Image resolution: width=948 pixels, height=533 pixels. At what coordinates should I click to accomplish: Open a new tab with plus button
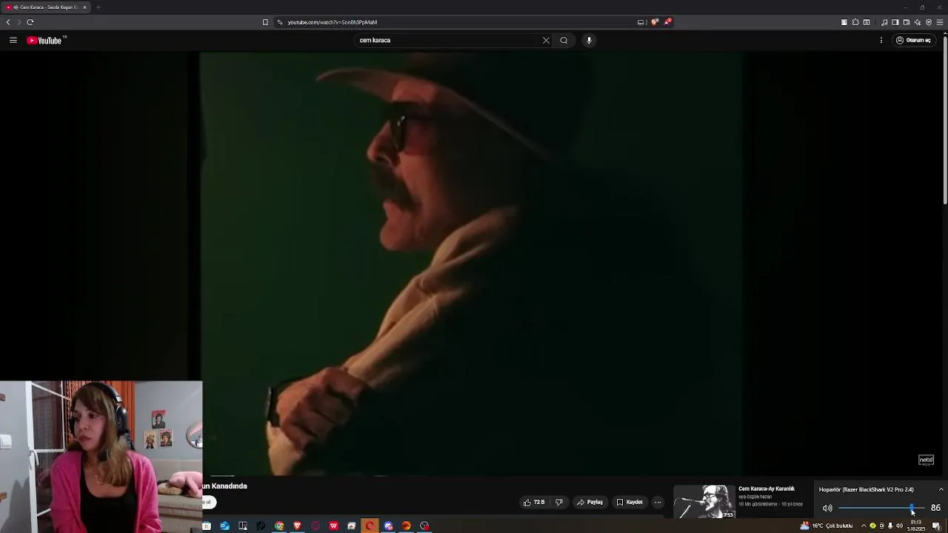tap(98, 7)
